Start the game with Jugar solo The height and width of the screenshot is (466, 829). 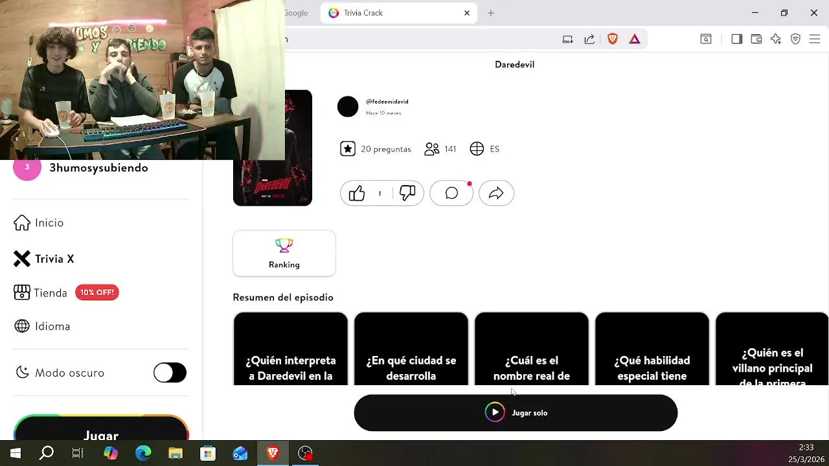pos(516,413)
